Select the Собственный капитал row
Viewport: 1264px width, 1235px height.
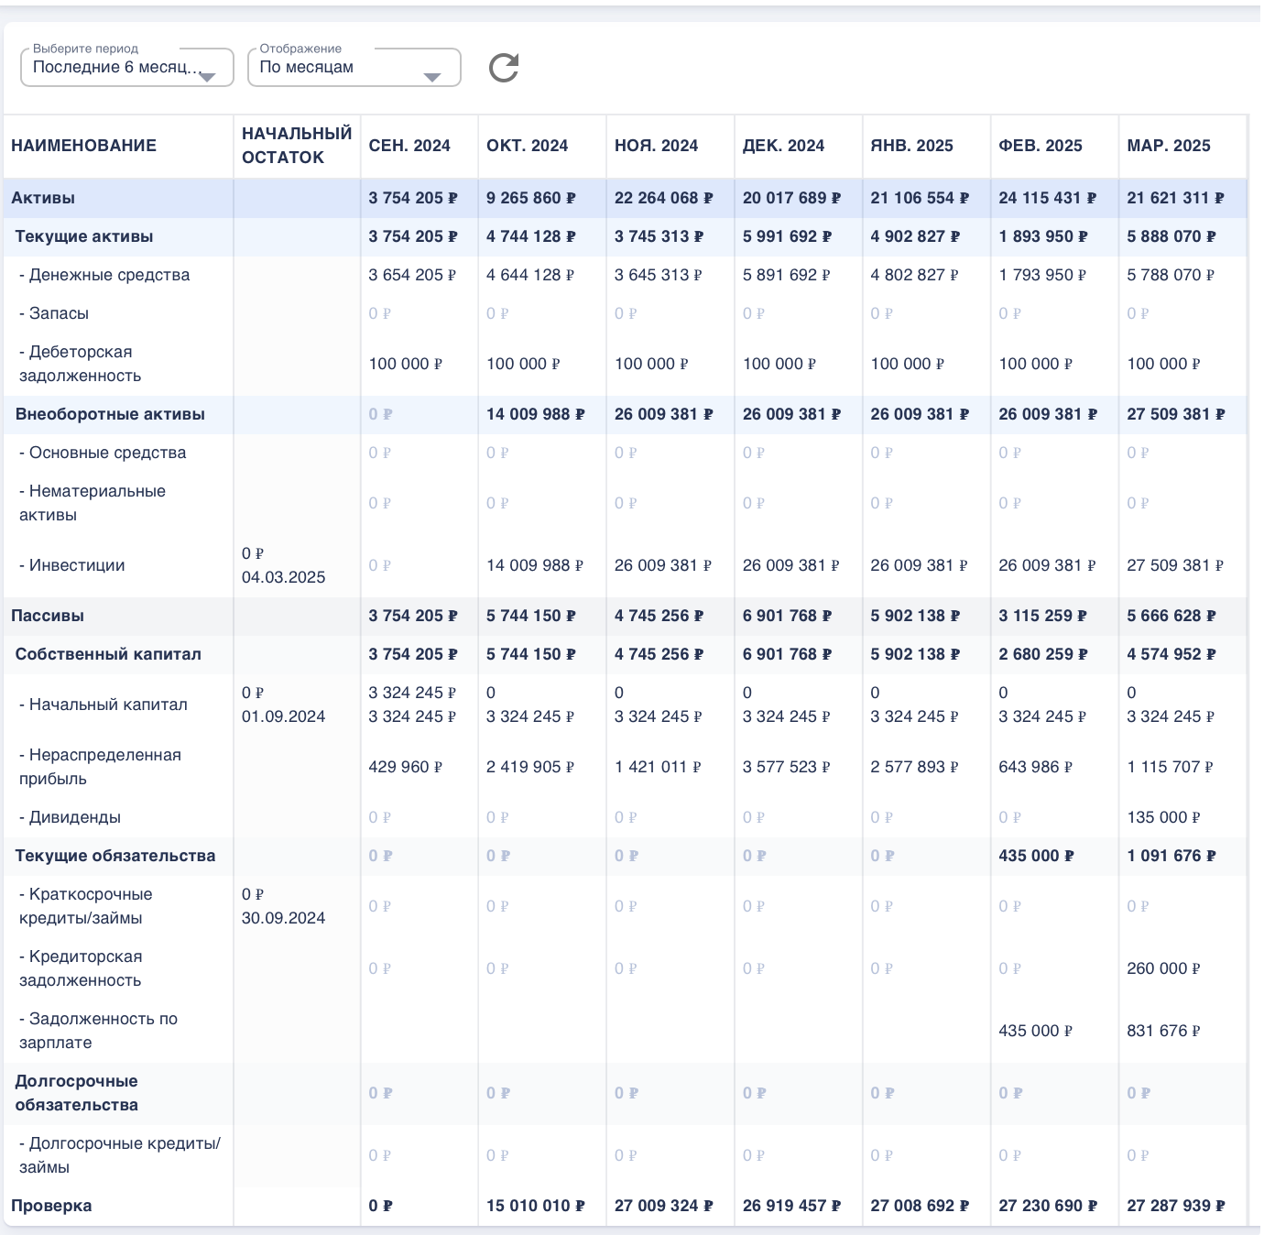(108, 654)
